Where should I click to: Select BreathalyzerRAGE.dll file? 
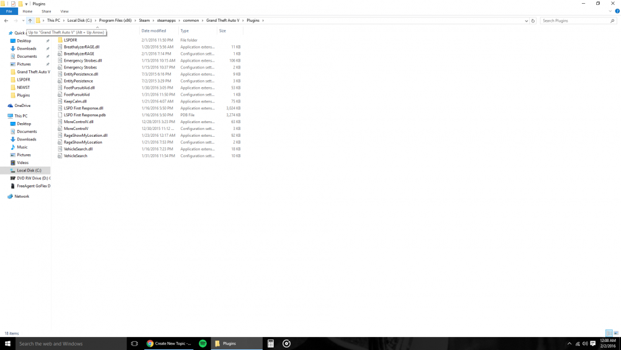tap(81, 47)
